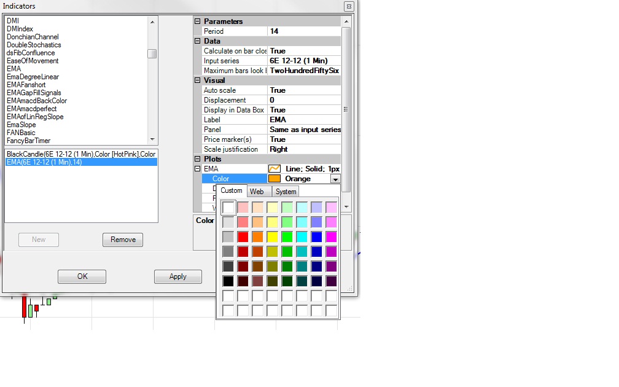This screenshot has width=619, height=387.
Task: Pick the magenta color swatch
Action: point(332,237)
